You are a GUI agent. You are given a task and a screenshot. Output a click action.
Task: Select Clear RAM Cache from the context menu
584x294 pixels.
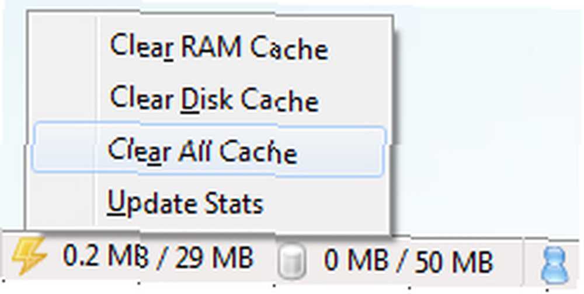(219, 47)
